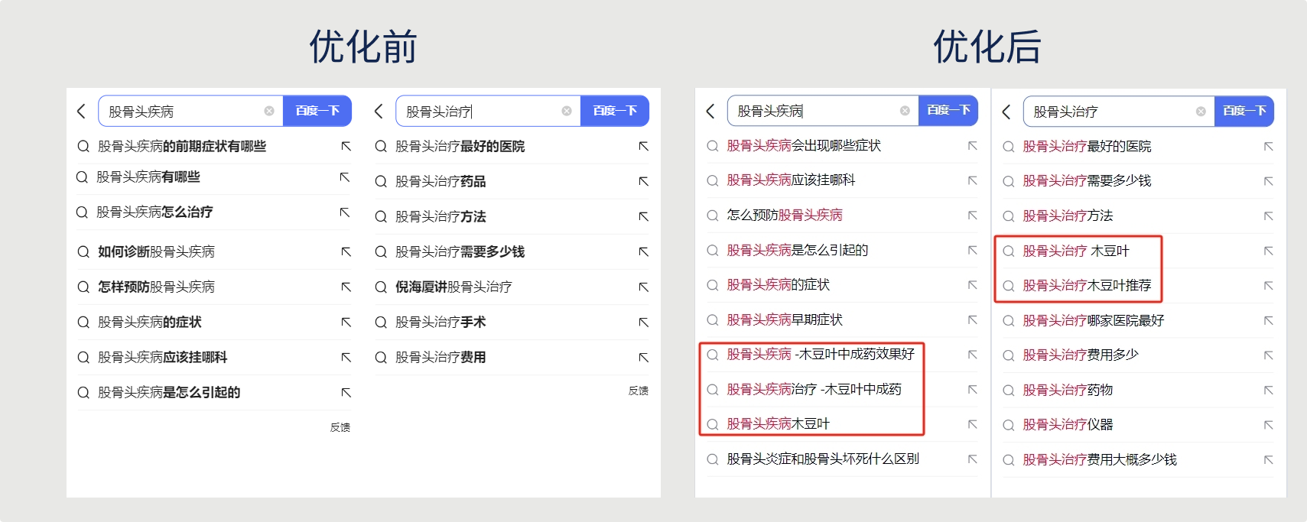
Task: Fill arrow for 股骨头治疗 木豆叶
Action: [x=1269, y=251]
